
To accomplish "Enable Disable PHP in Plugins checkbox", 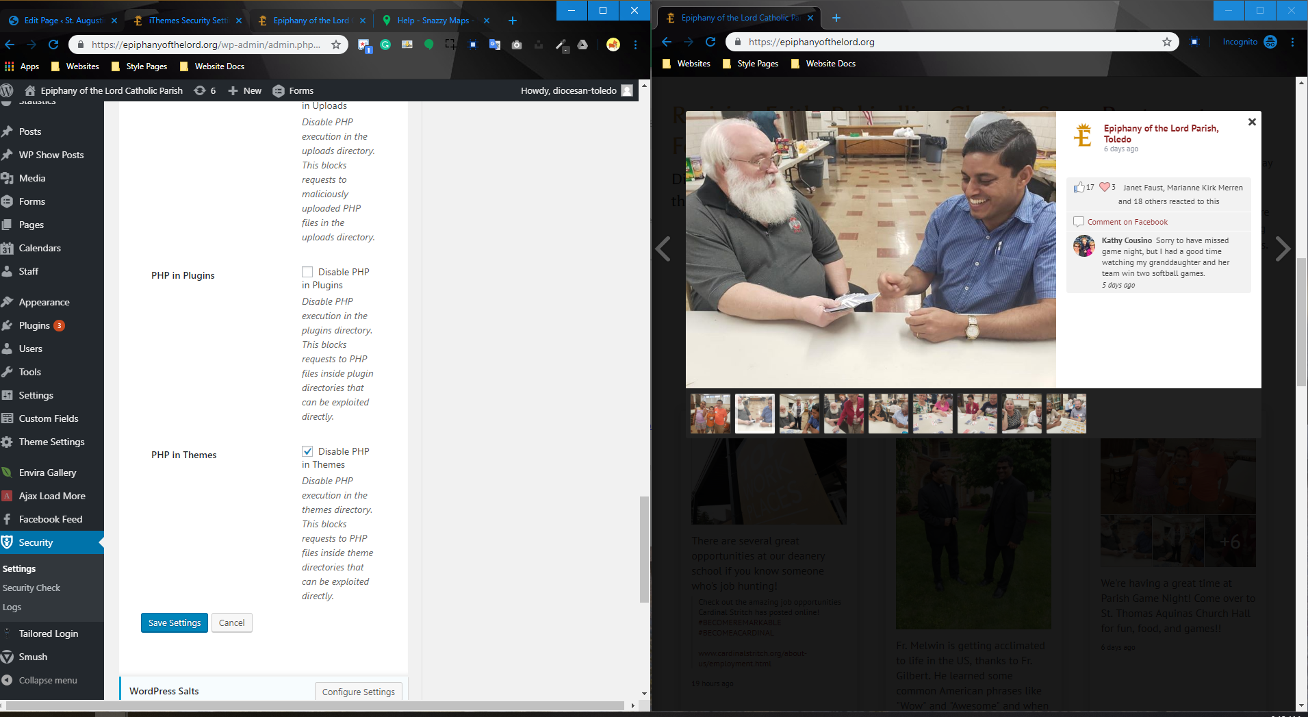I will [x=307, y=272].
